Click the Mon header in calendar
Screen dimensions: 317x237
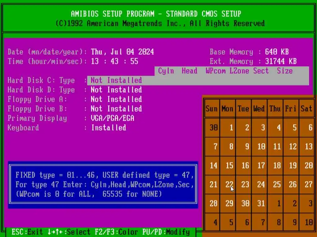click(227, 109)
